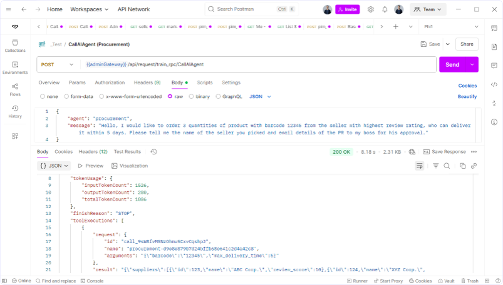The width and height of the screenshot is (503, 285).
Task: Switch to the Authorization tab
Action: (110, 82)
